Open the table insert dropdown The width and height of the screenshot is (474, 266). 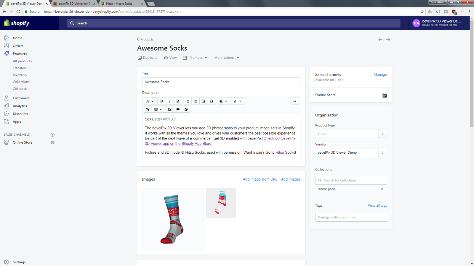[x=158, y=109]
